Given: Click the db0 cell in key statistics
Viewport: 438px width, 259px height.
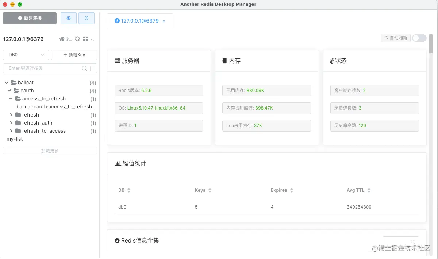Looking at the screenshot, I should tap(122, 207).
